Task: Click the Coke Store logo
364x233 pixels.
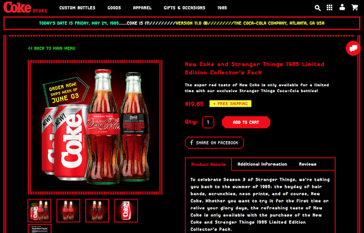Action: (x=25, y=7)
